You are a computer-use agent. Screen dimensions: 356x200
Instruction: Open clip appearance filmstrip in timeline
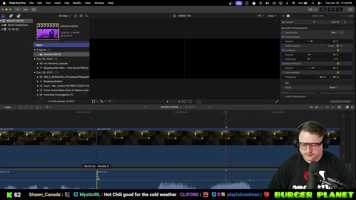click(339, 107)
